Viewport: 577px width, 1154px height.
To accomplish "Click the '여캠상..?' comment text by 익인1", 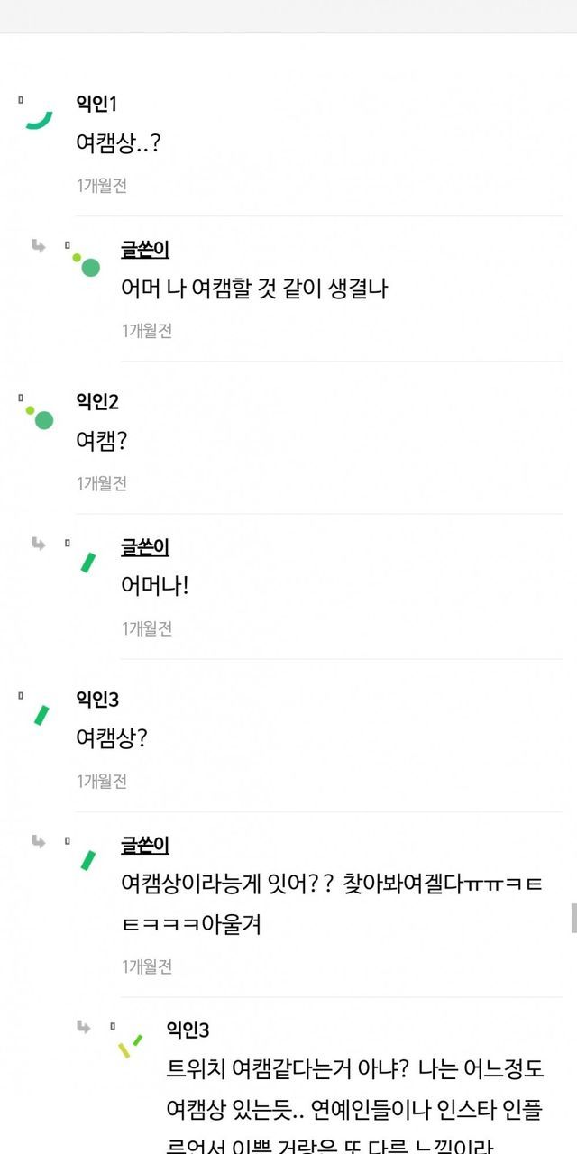I will (118, 142).
